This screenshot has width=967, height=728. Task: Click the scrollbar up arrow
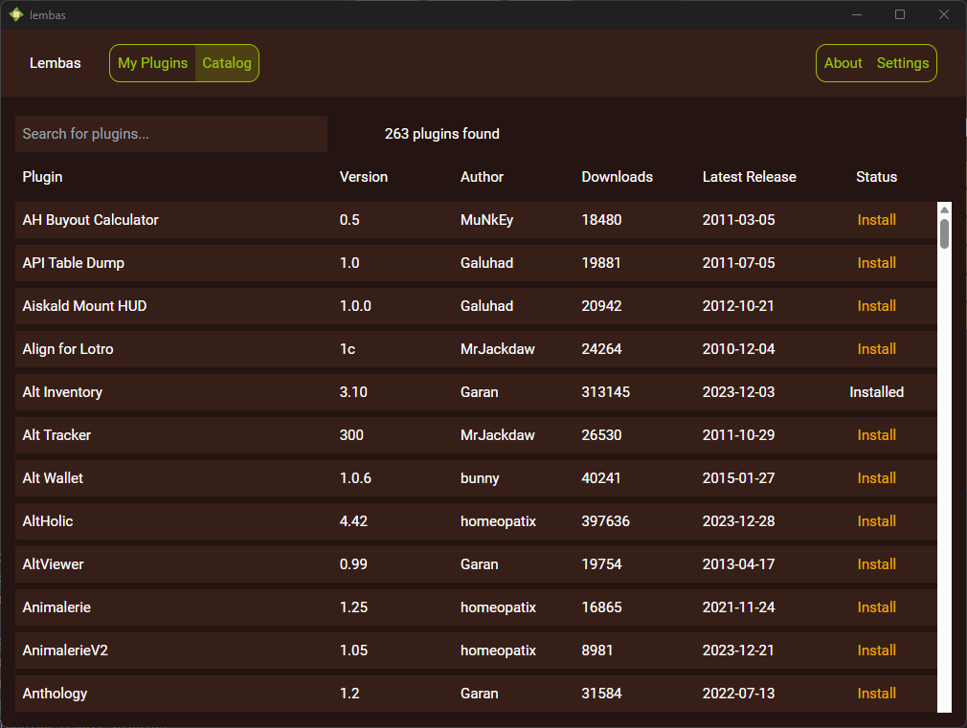click(x=944, y=210)
